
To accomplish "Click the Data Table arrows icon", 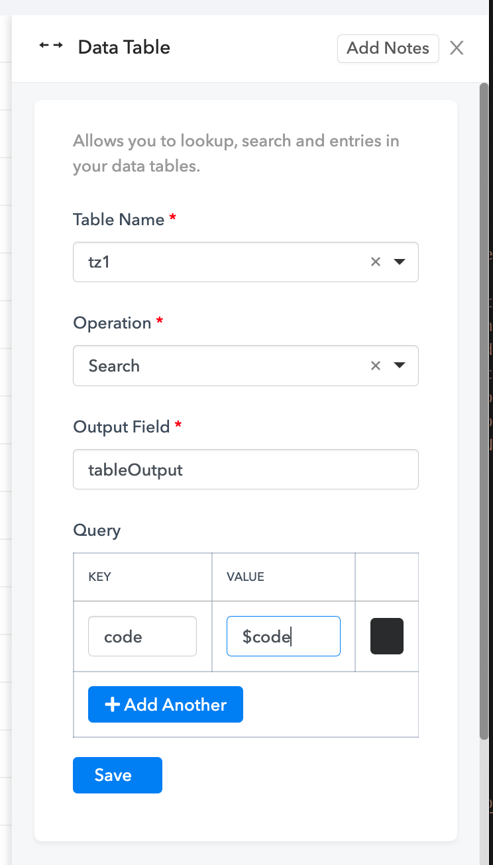I will (x=51, y=46).
